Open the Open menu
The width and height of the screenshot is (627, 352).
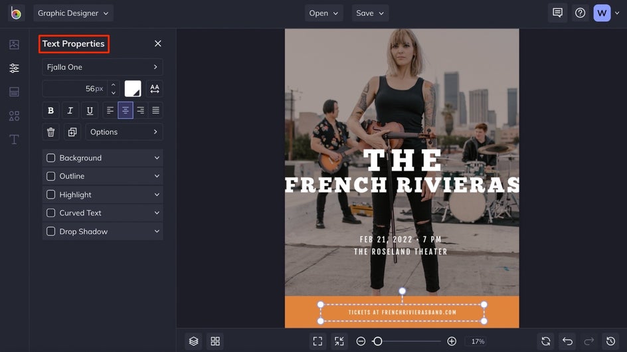(323, 13)
